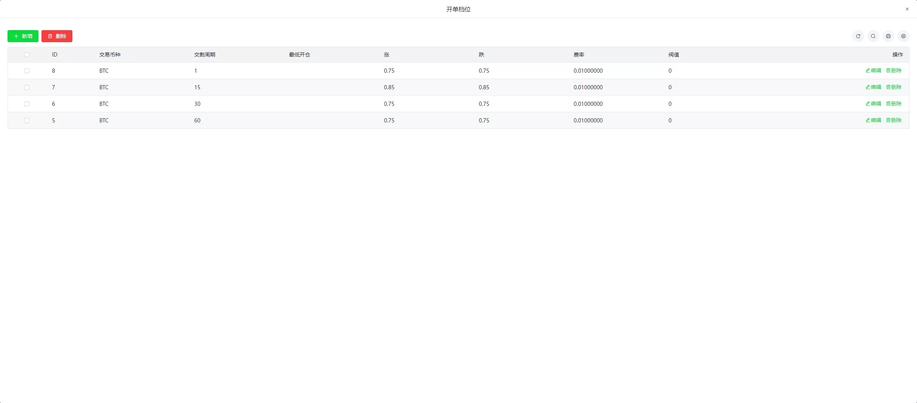Open the column settings gear icon
Screen dimensions: 917x403
tap(903, 36)
